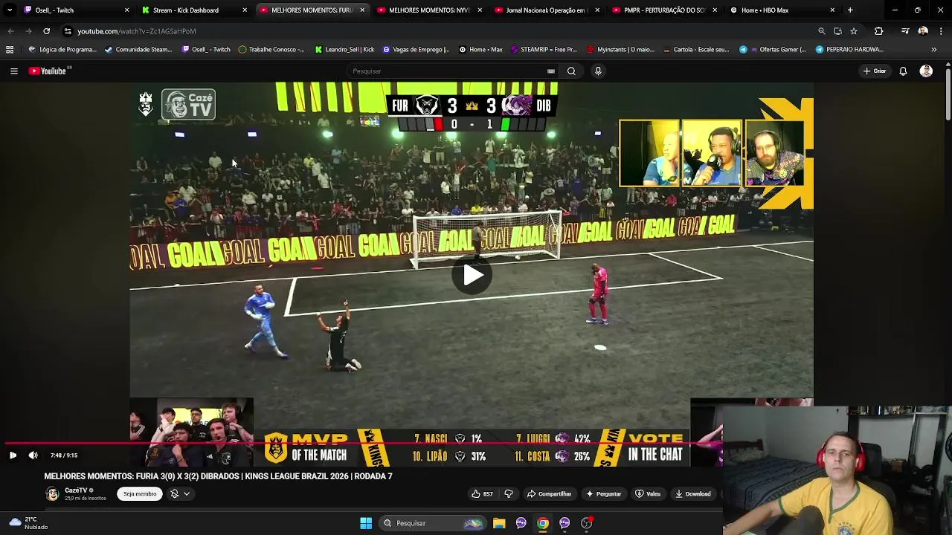
Task: Open zoom magnifier icon in address bar
Action: 821,31
